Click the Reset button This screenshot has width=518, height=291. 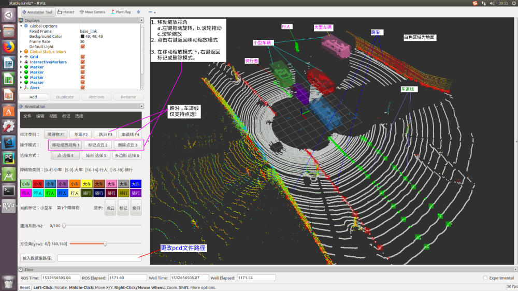(x=25, y=287)
